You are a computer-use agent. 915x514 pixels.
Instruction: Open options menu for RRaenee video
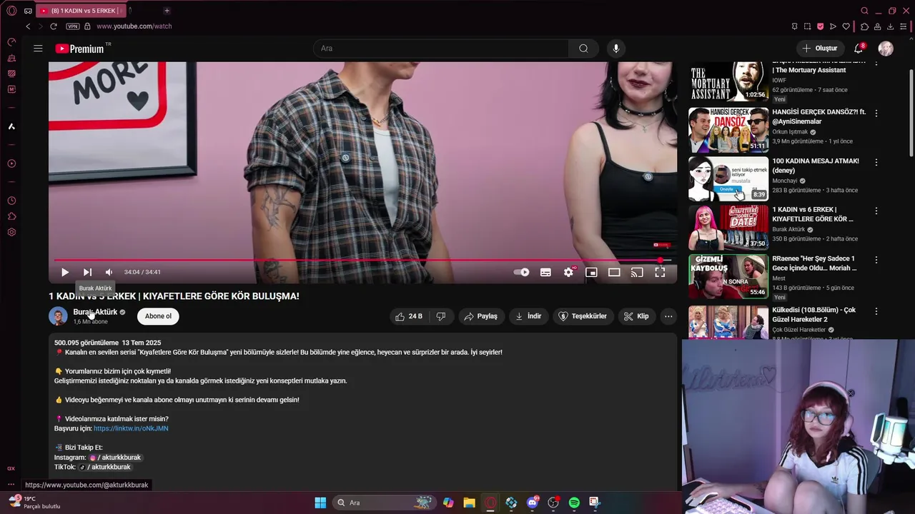click(x=876, y=260)
